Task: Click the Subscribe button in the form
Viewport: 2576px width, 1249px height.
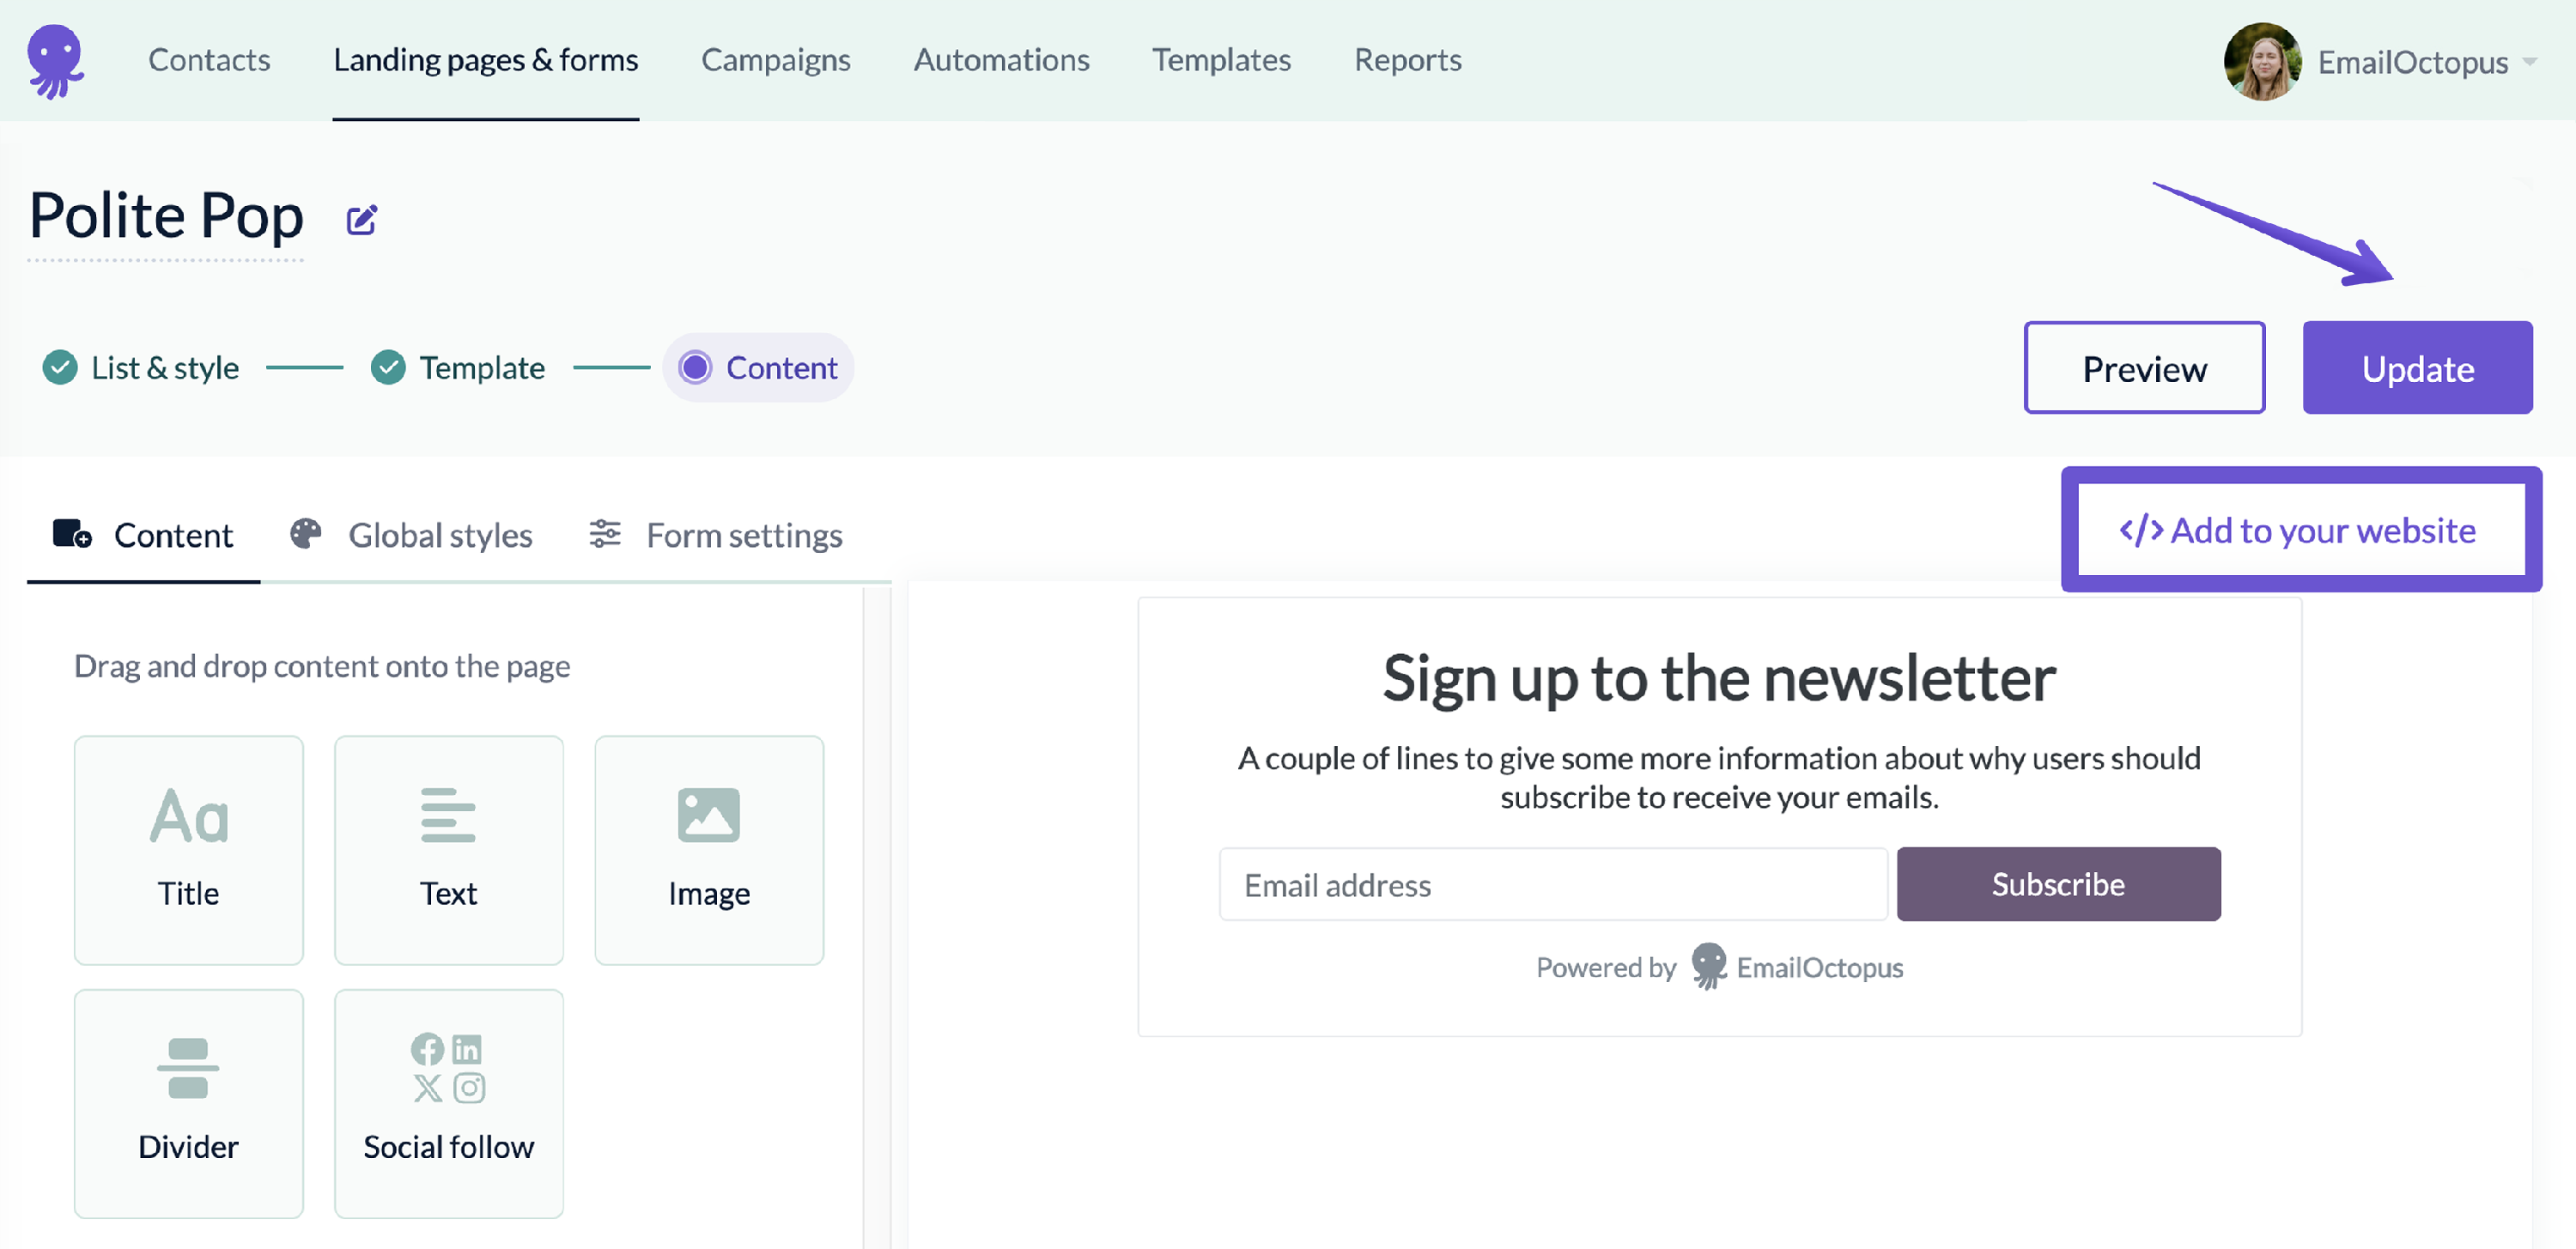Action: (2058, 884)
